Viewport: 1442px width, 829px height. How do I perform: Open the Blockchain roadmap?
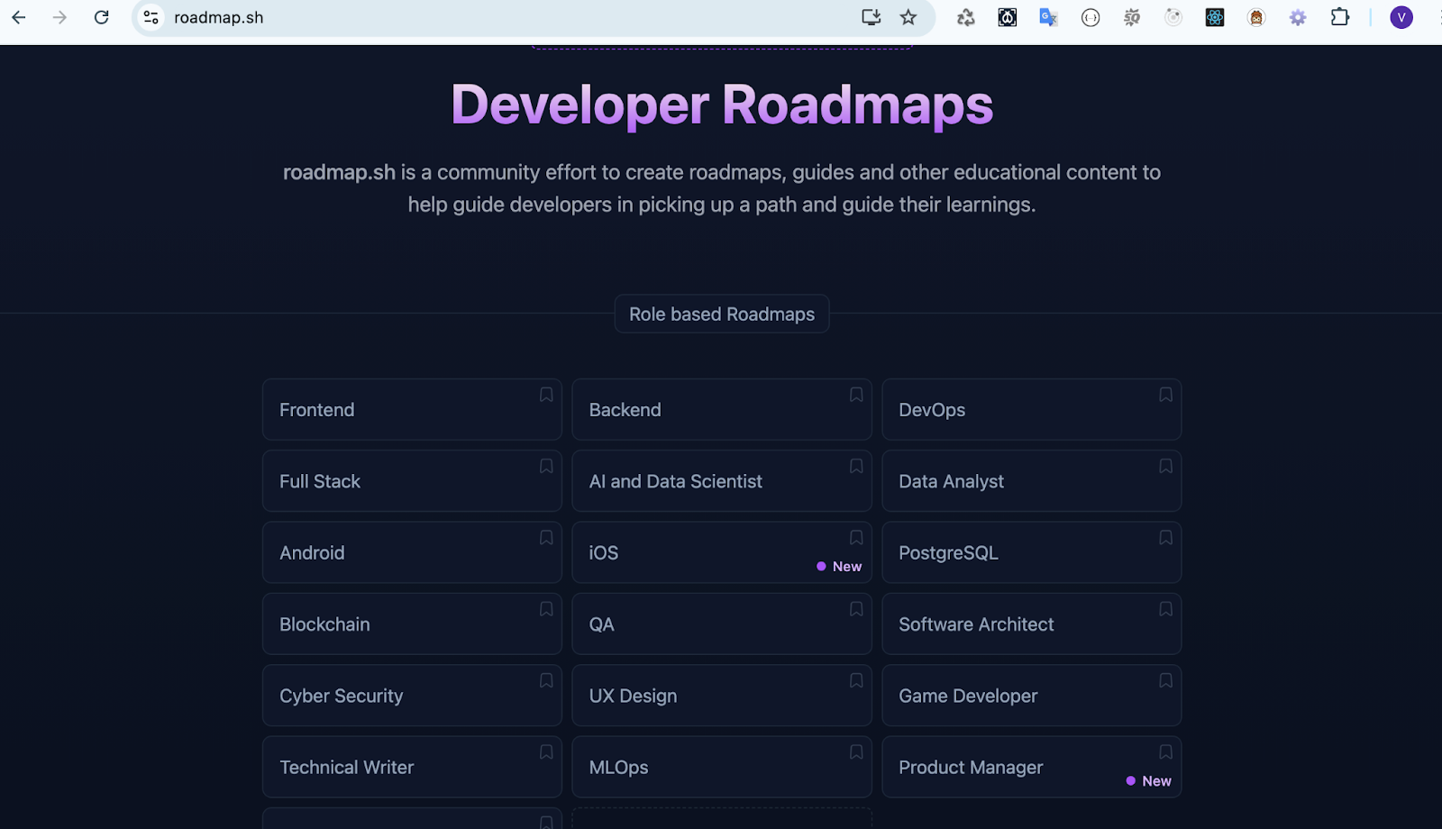[x=412, y=624]
